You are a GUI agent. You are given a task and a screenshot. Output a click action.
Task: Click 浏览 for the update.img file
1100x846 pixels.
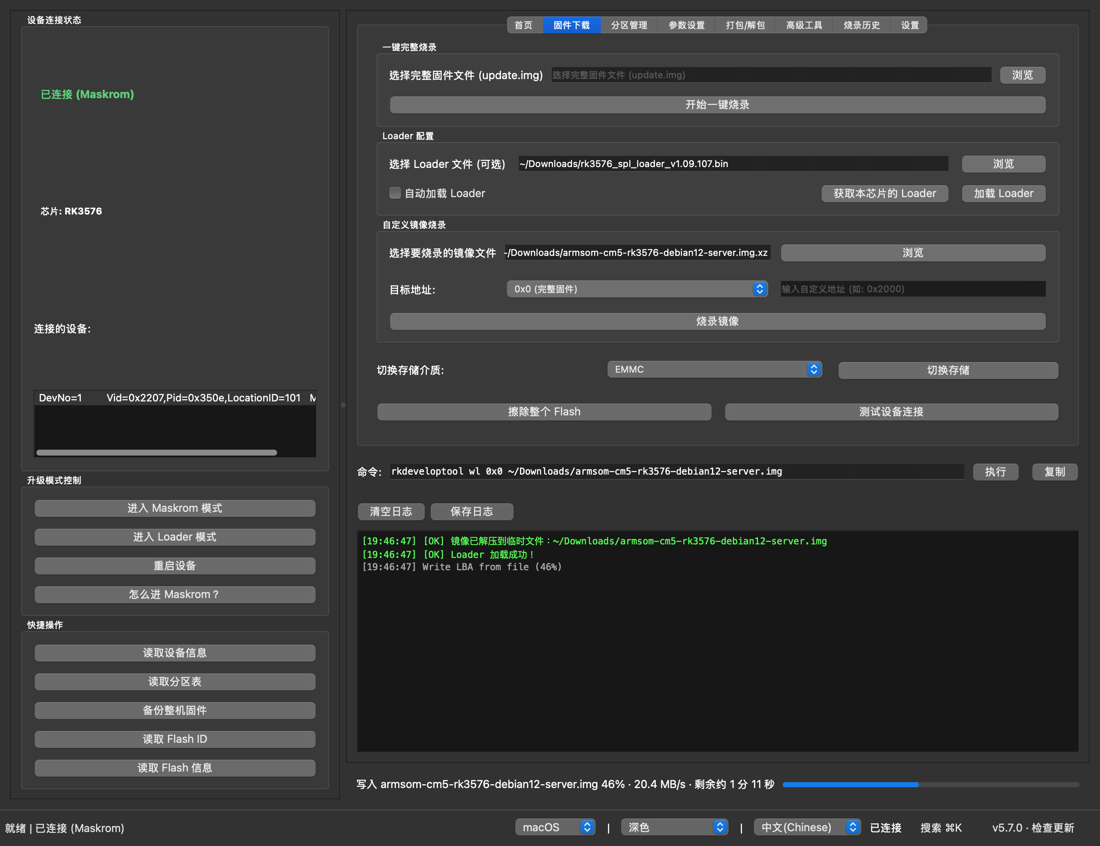point(1023,75)
